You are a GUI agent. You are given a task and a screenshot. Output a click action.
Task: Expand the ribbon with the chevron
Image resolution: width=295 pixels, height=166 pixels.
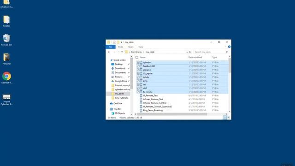[225, 47]
